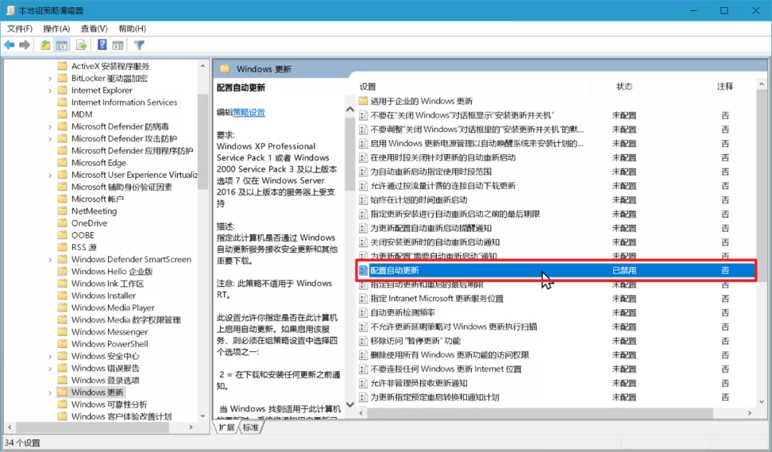Screen dimensions: 772x452
Task: Click the policy icon beside 自动更新检测频率
Action: click(363, 313)
